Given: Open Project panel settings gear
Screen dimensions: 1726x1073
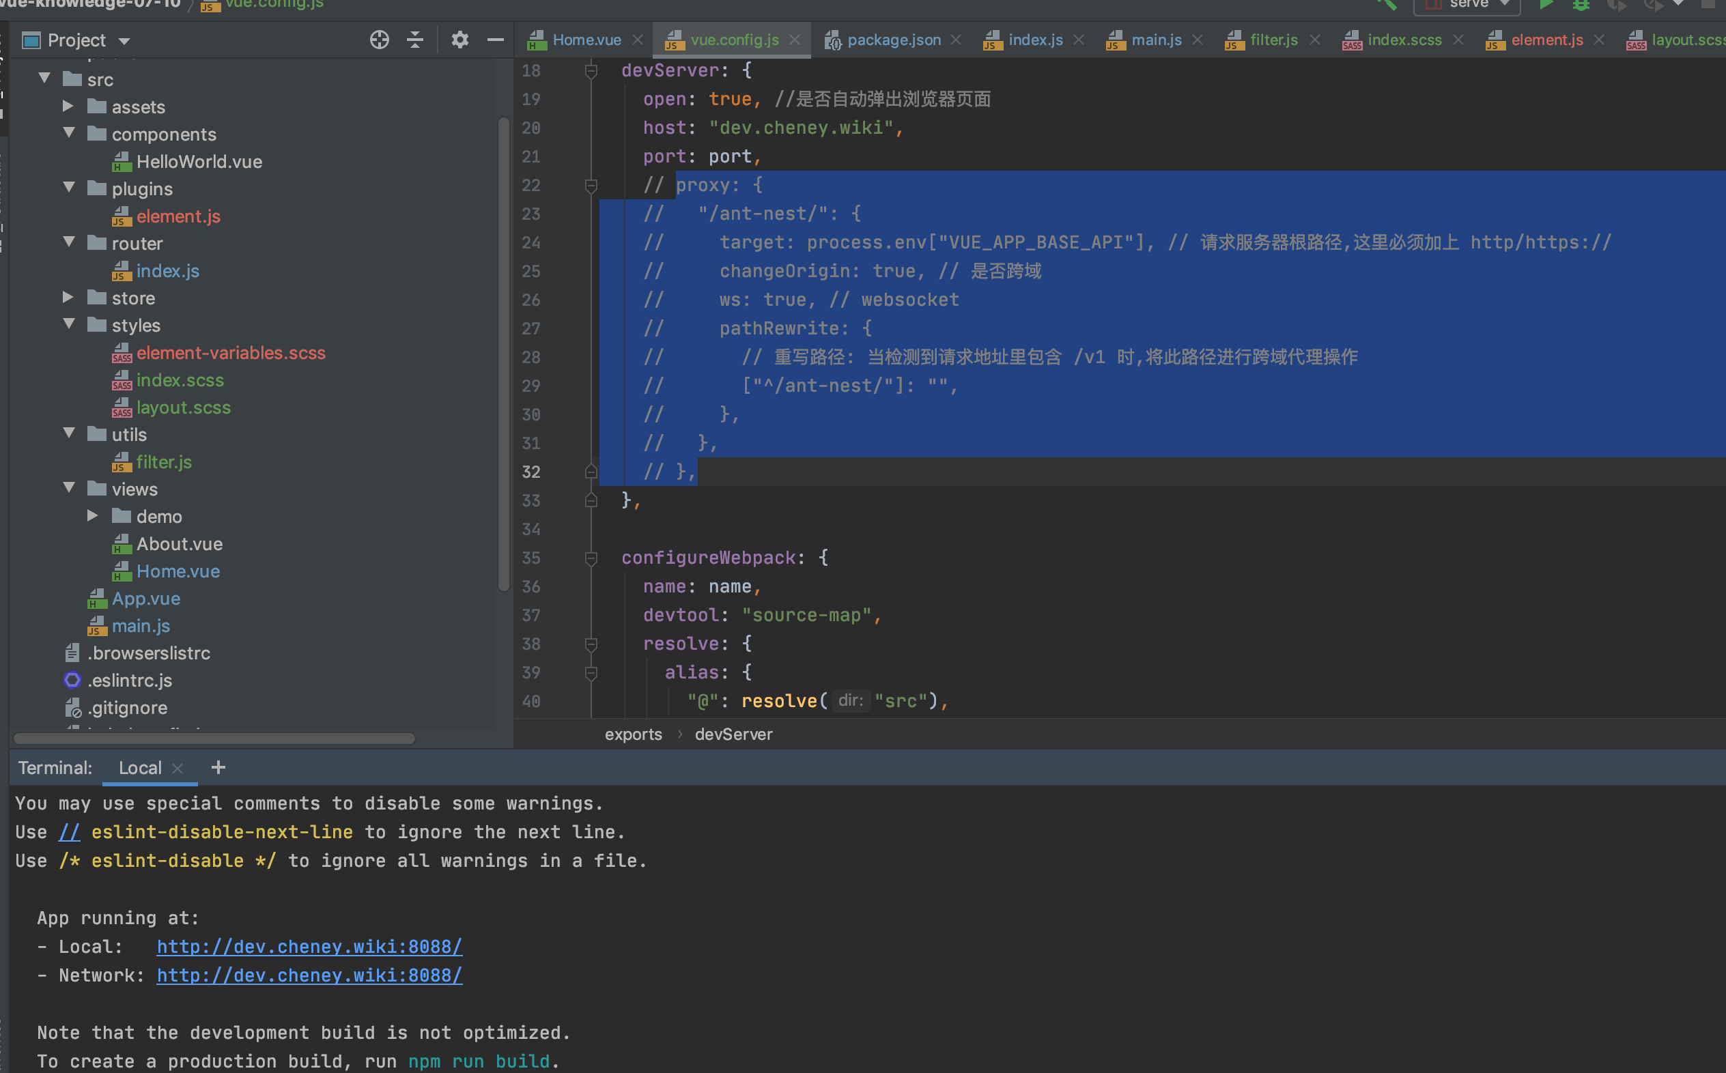Looking at the screenshot, I should coord(460,40).
